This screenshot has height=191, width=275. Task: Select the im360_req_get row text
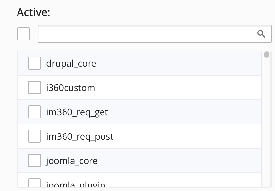[77, 112]
